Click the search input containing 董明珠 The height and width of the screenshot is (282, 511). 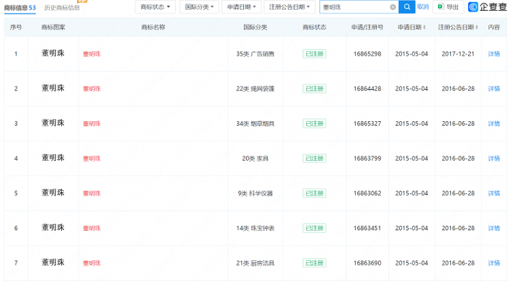[353, 7]
